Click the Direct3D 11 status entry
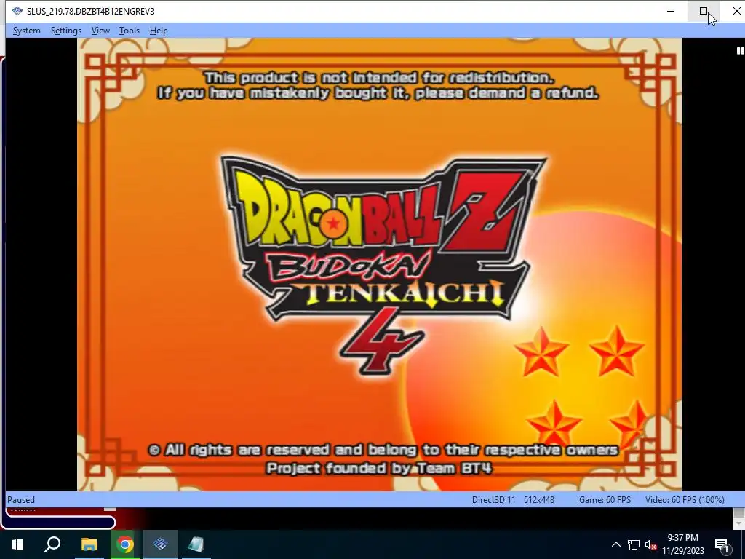This screenshot has width=745, height=559. point(494,499)
